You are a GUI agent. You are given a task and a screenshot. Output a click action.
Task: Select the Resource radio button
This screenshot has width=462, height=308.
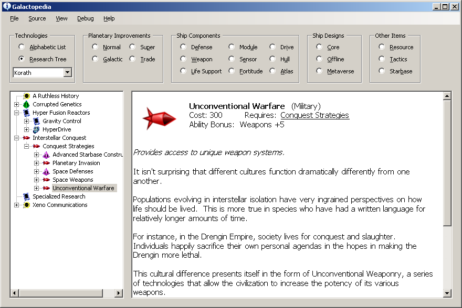click(x=382, y=47)
